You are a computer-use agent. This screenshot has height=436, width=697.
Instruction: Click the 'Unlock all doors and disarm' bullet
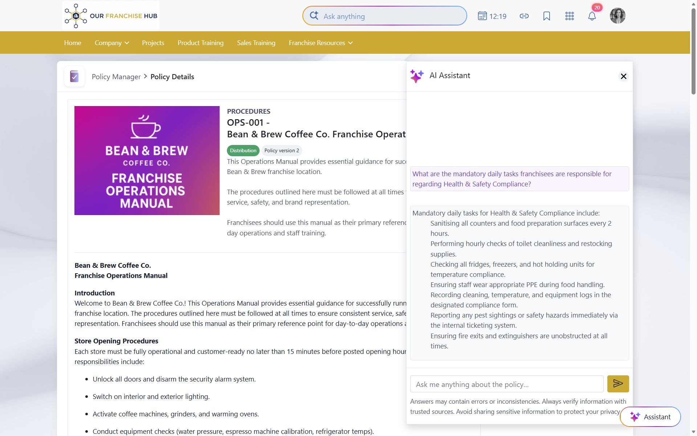point(174,379)
